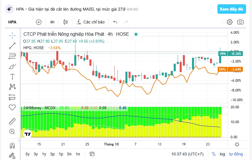Click the heart favorites icon
This screenshot has width=252, height=160.
click(12, 107)
